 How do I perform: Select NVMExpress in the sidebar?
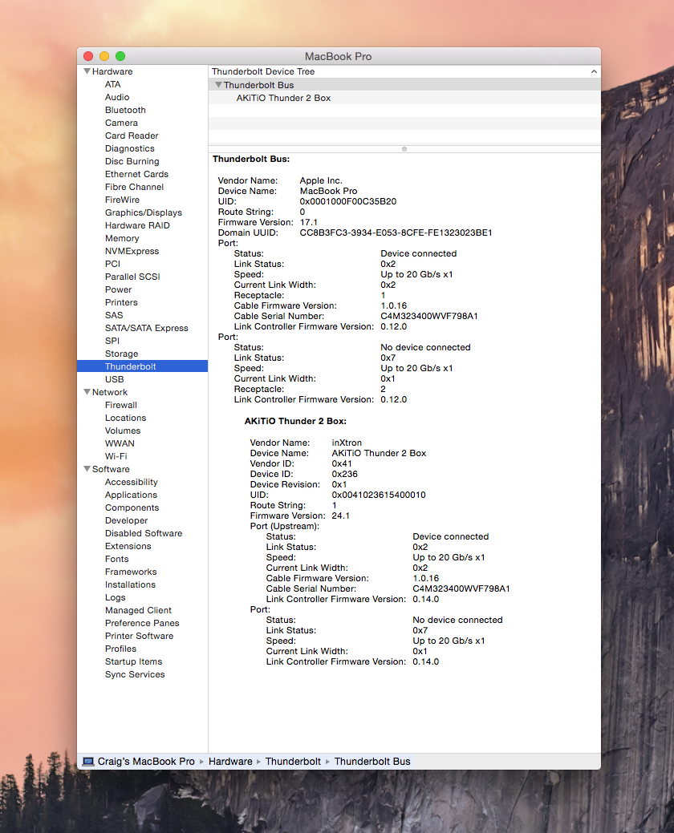(x=132, y=251)
